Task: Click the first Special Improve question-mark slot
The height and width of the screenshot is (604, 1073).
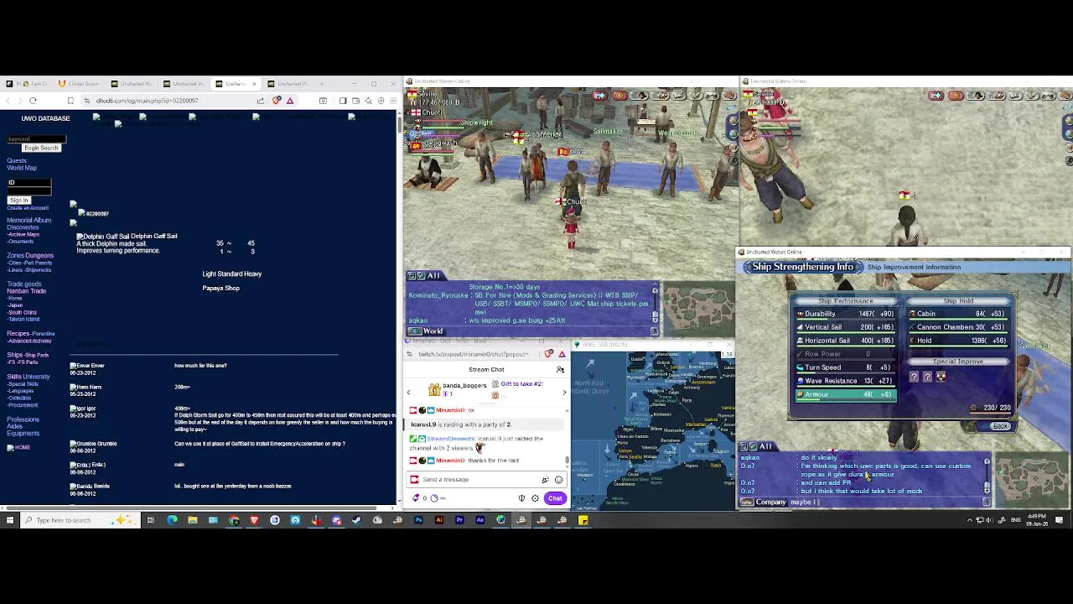Action: click(x=914, y=377)
